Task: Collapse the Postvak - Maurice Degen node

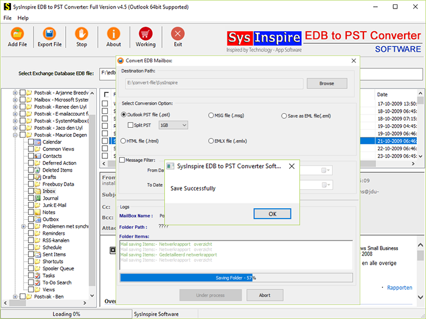Action: (14, 135)
